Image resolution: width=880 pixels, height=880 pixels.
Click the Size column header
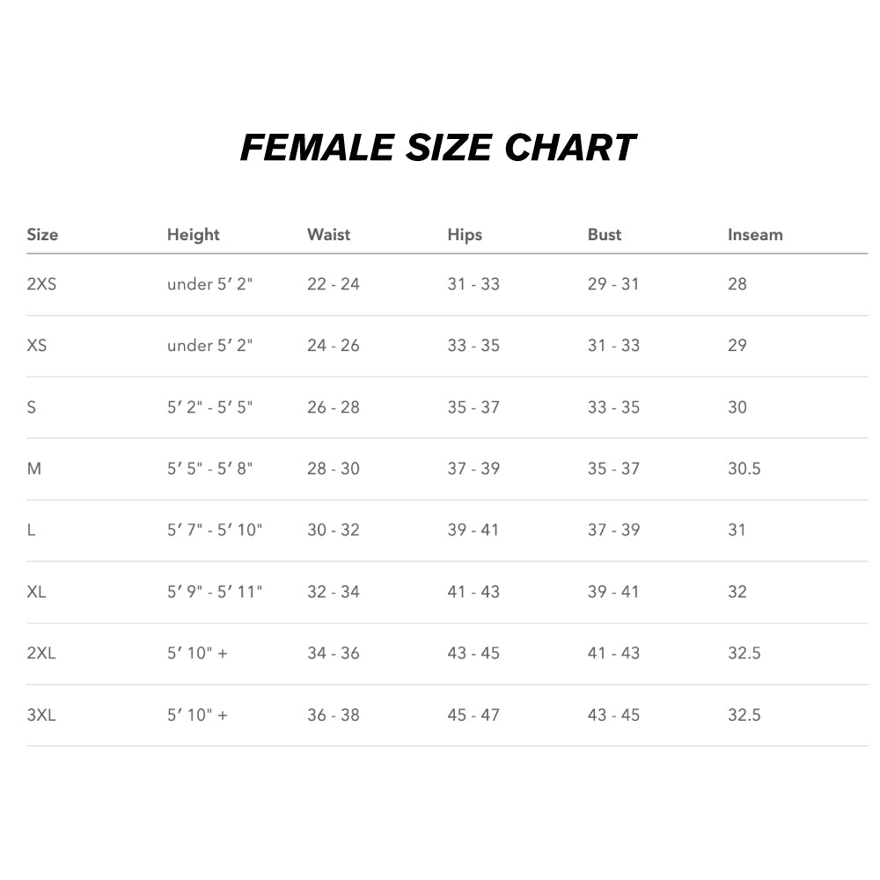[x=42, y=235]
